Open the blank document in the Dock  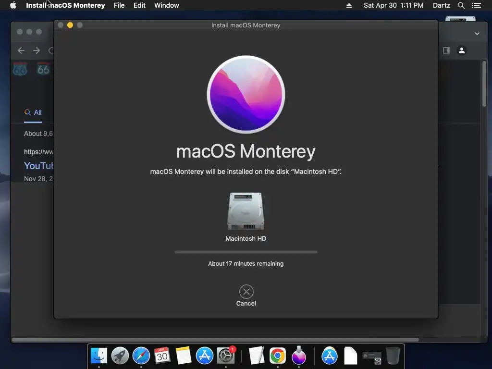pyautogui.click(x=350, y=356)
